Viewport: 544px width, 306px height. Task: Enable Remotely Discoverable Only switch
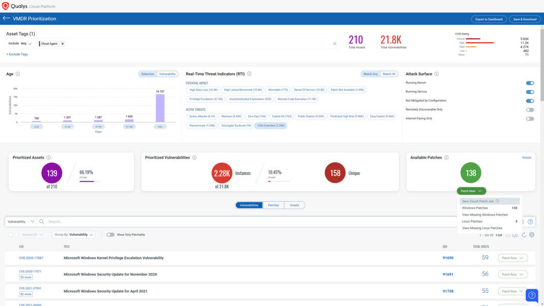[530, 110]
